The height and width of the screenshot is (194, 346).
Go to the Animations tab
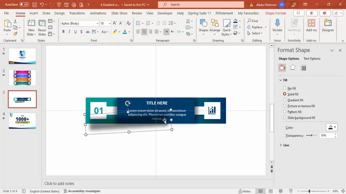click(x=98, y=13)
